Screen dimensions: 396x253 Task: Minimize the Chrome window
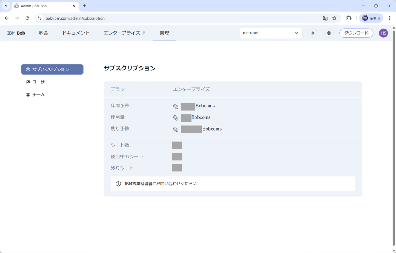pyautogui.click(x=363, y=6)
